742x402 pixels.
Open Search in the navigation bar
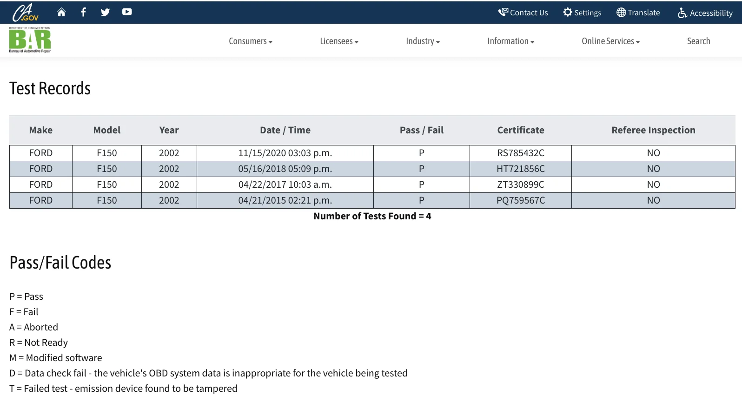pos(699,41)
